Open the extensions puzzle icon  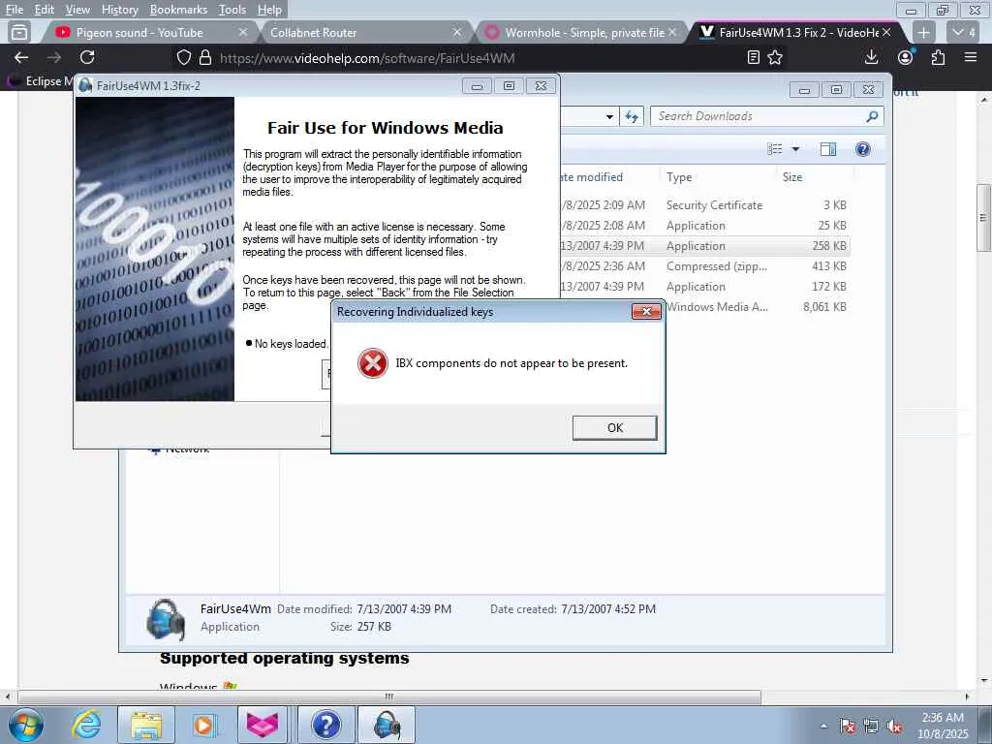938,57
